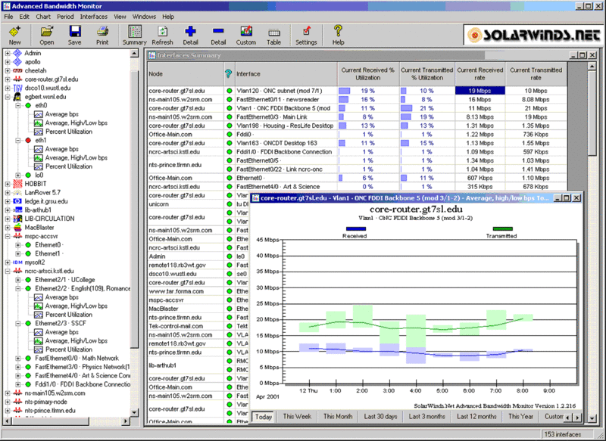This screenshot has width=606, height=441.
Task: Click the New toolbar icon
Action: [14, 32]
